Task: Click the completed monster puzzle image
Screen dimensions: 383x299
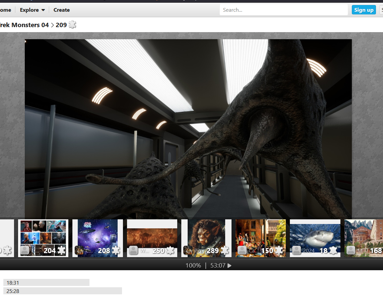Action: (188, 129)
